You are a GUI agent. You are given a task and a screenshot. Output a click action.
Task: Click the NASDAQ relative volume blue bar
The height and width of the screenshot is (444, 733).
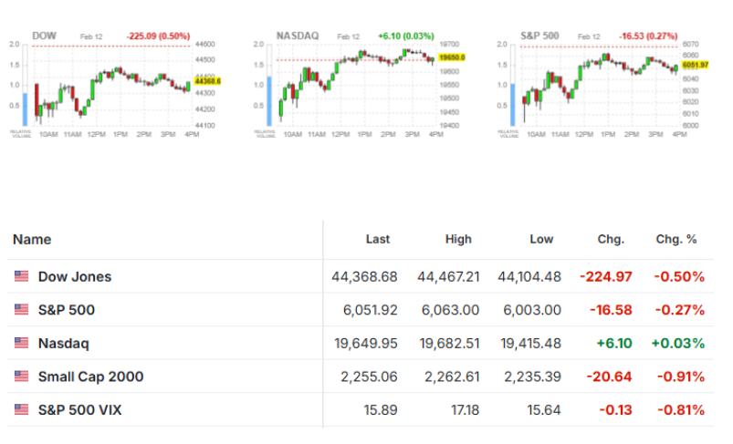(x=269, y=101)
